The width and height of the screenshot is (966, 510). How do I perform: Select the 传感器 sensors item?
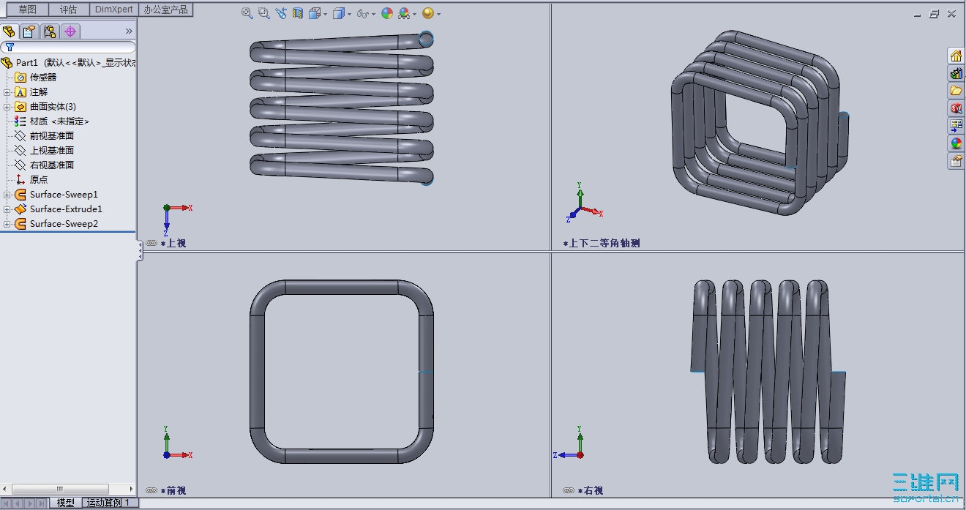tap(36, 78)
